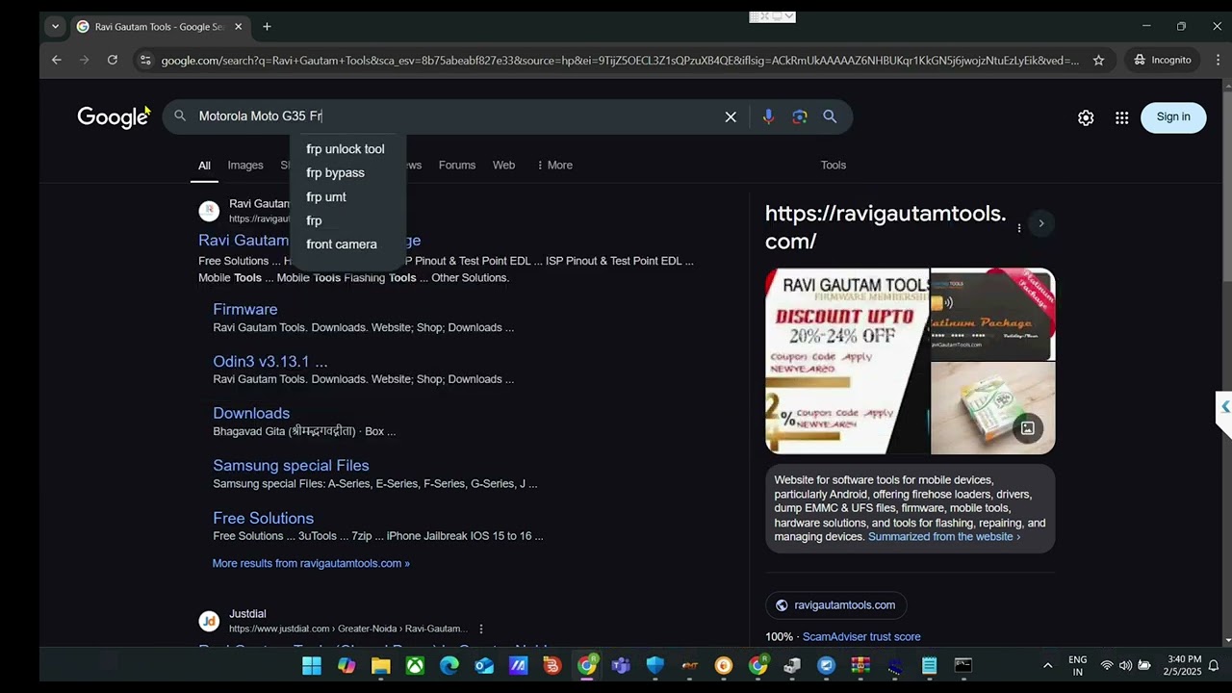The image size is (1232, 693).
Task: Switch to the Forums results tab
Action: click(x=457, y=166)
